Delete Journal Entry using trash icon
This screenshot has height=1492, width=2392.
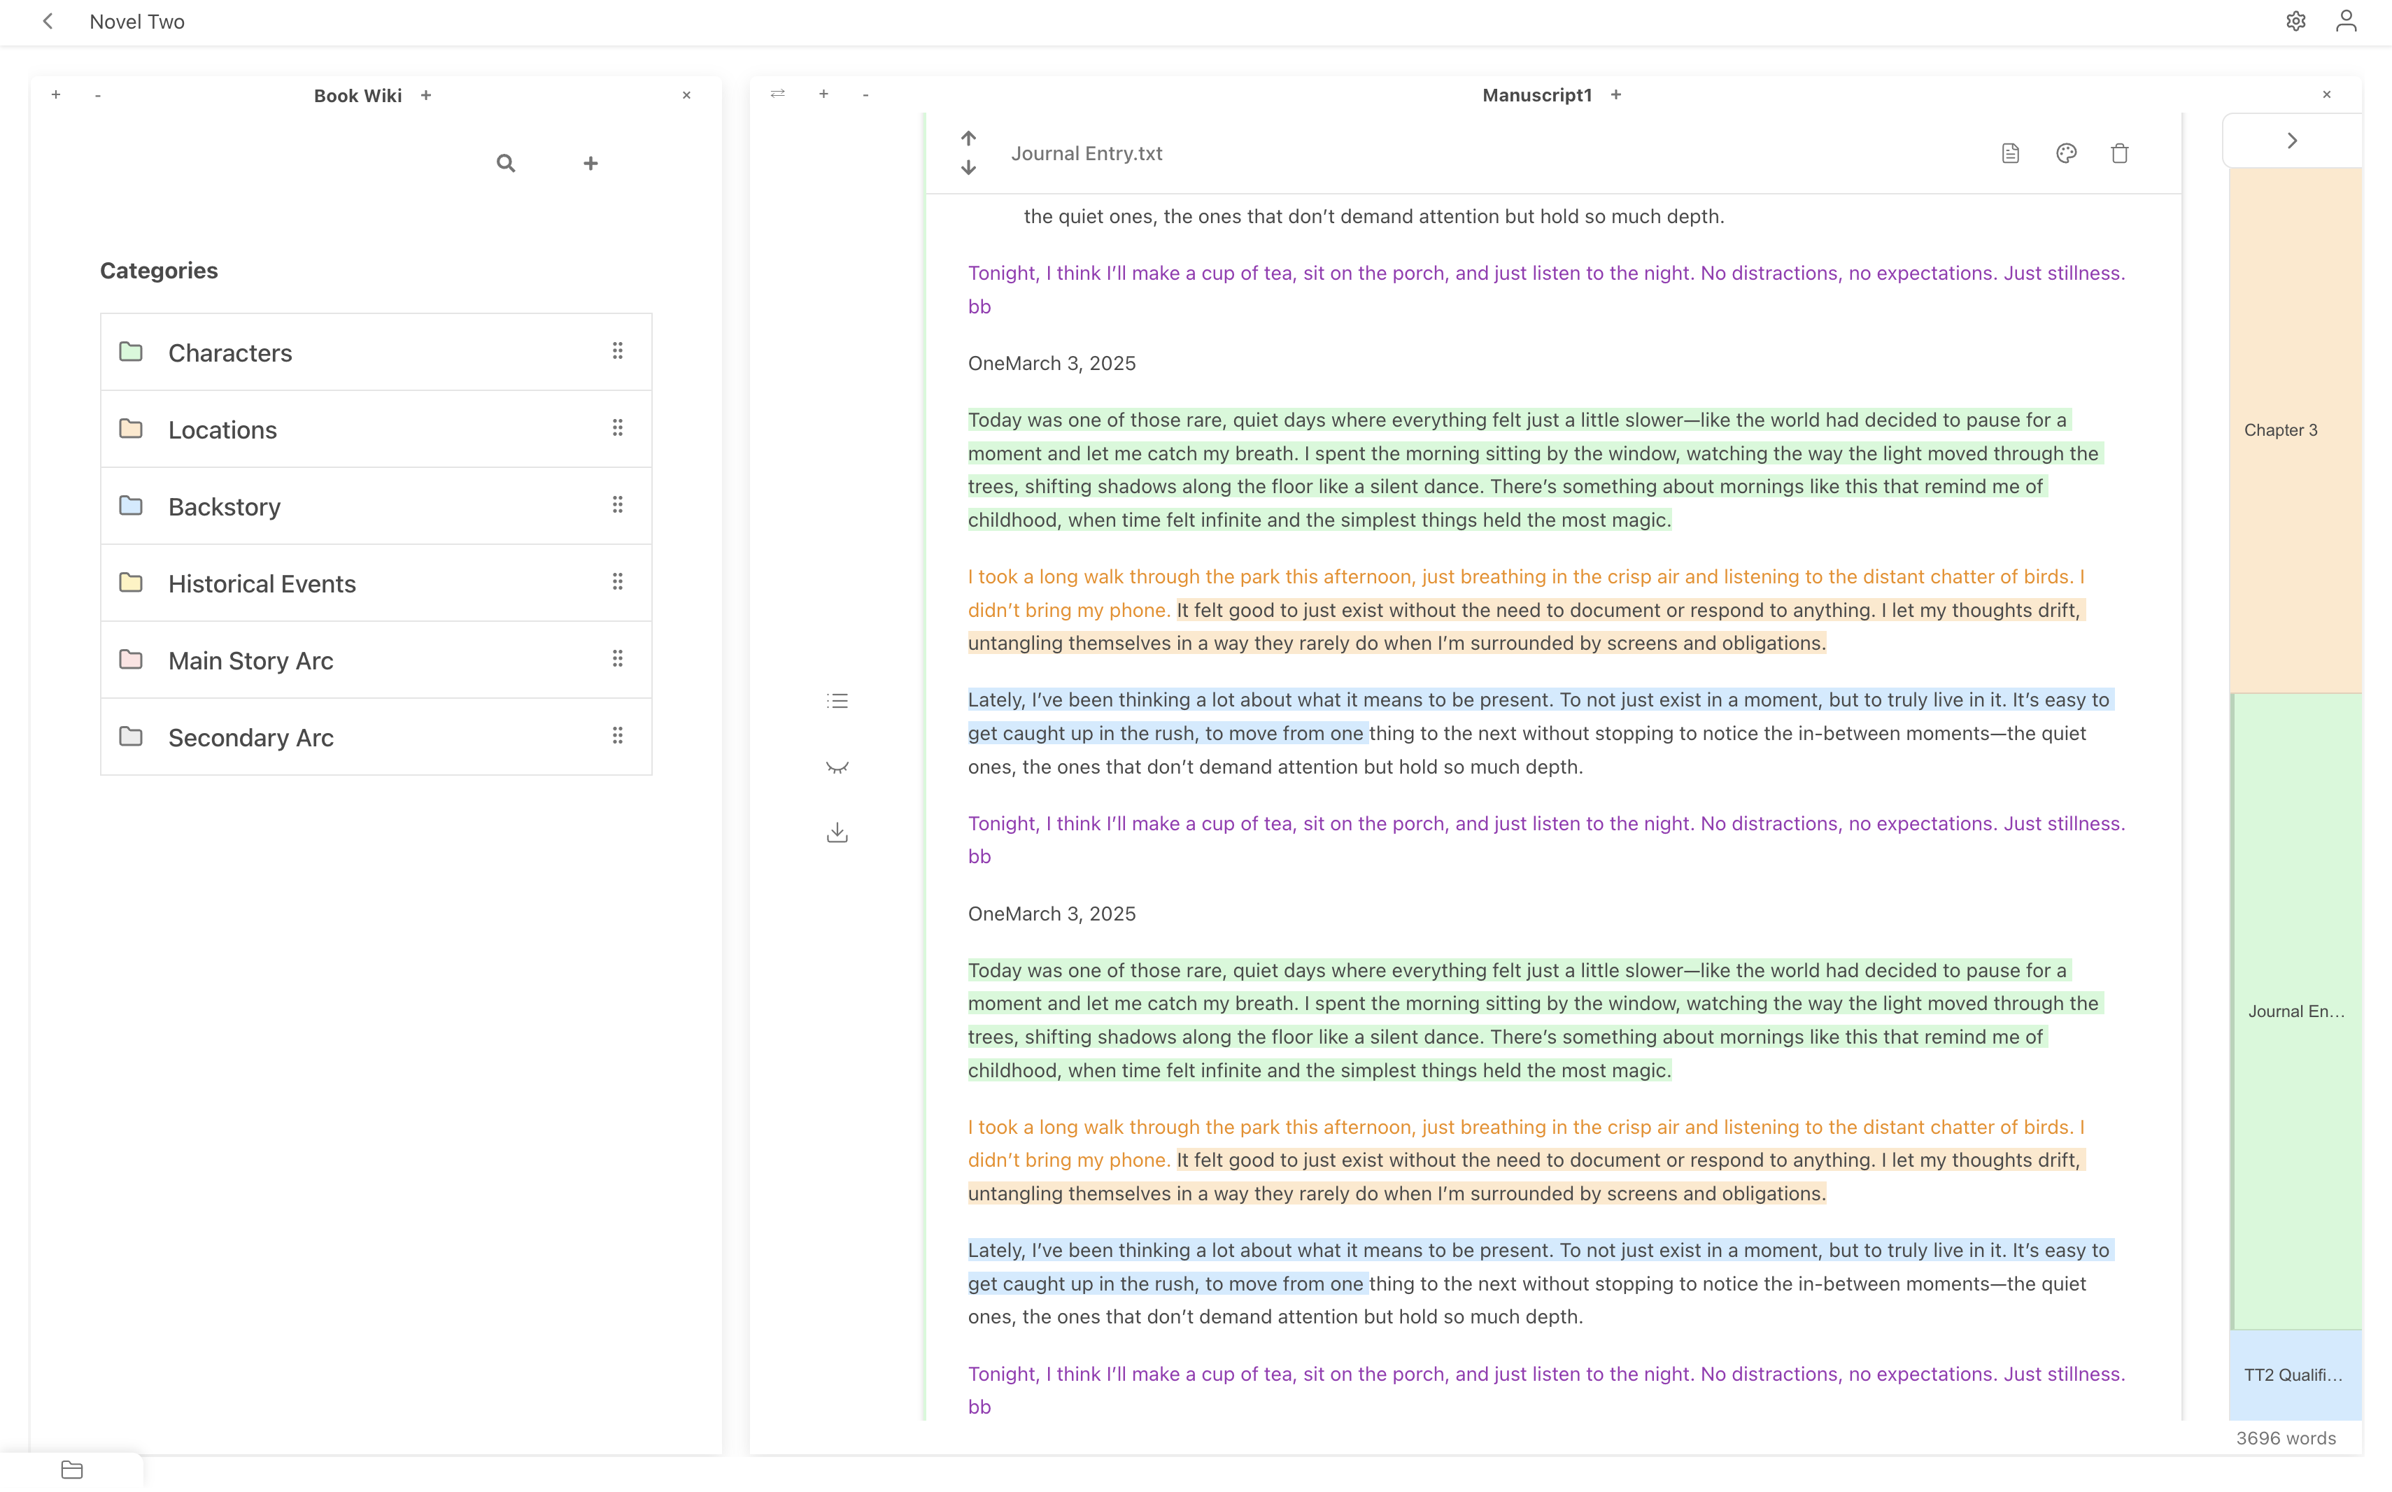click(x=2118, y=153)
